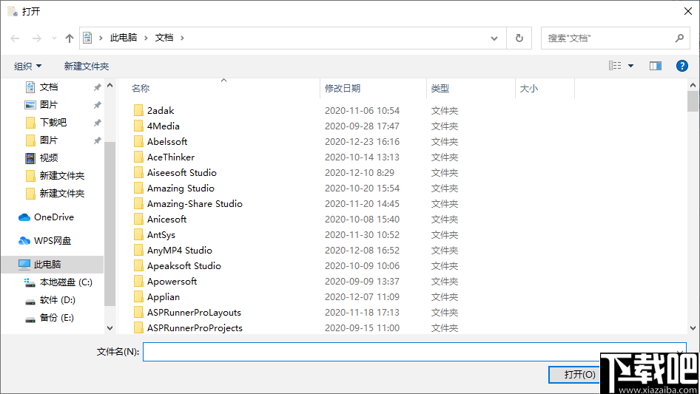
Task: Select the ASPRunnerProProjects folder icon
Action: (138, 328)
